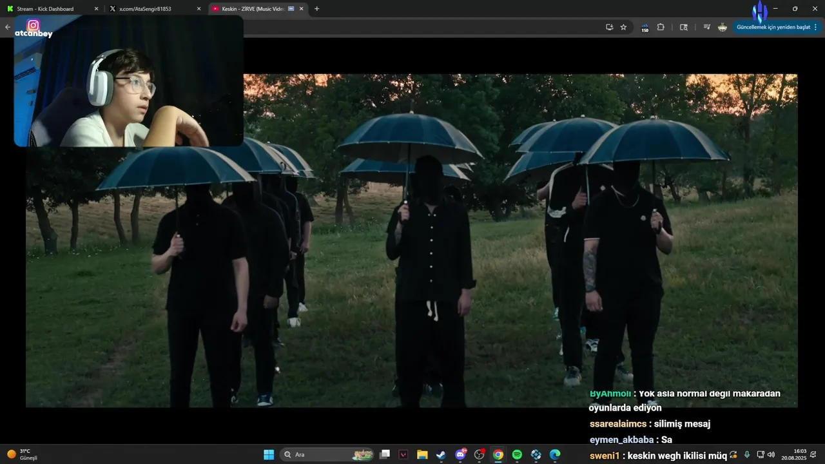Open the volume icon in system tray
Viewport: 825px width, 464px height.
(771, 454)
